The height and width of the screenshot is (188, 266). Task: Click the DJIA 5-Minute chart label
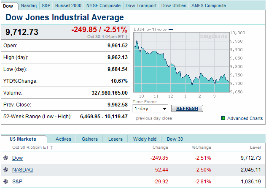tap(150, 30)
